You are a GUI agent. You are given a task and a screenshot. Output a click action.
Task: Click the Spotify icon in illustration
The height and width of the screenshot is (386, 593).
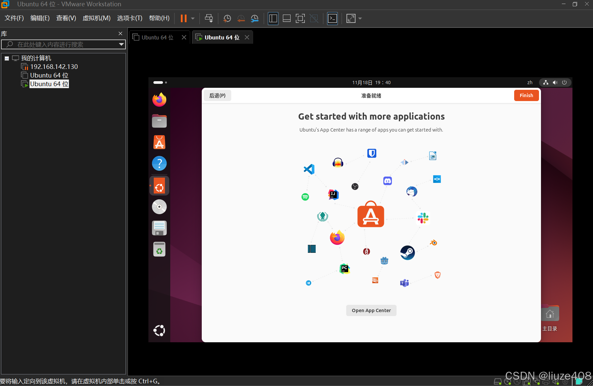click(x=305, y=197)
